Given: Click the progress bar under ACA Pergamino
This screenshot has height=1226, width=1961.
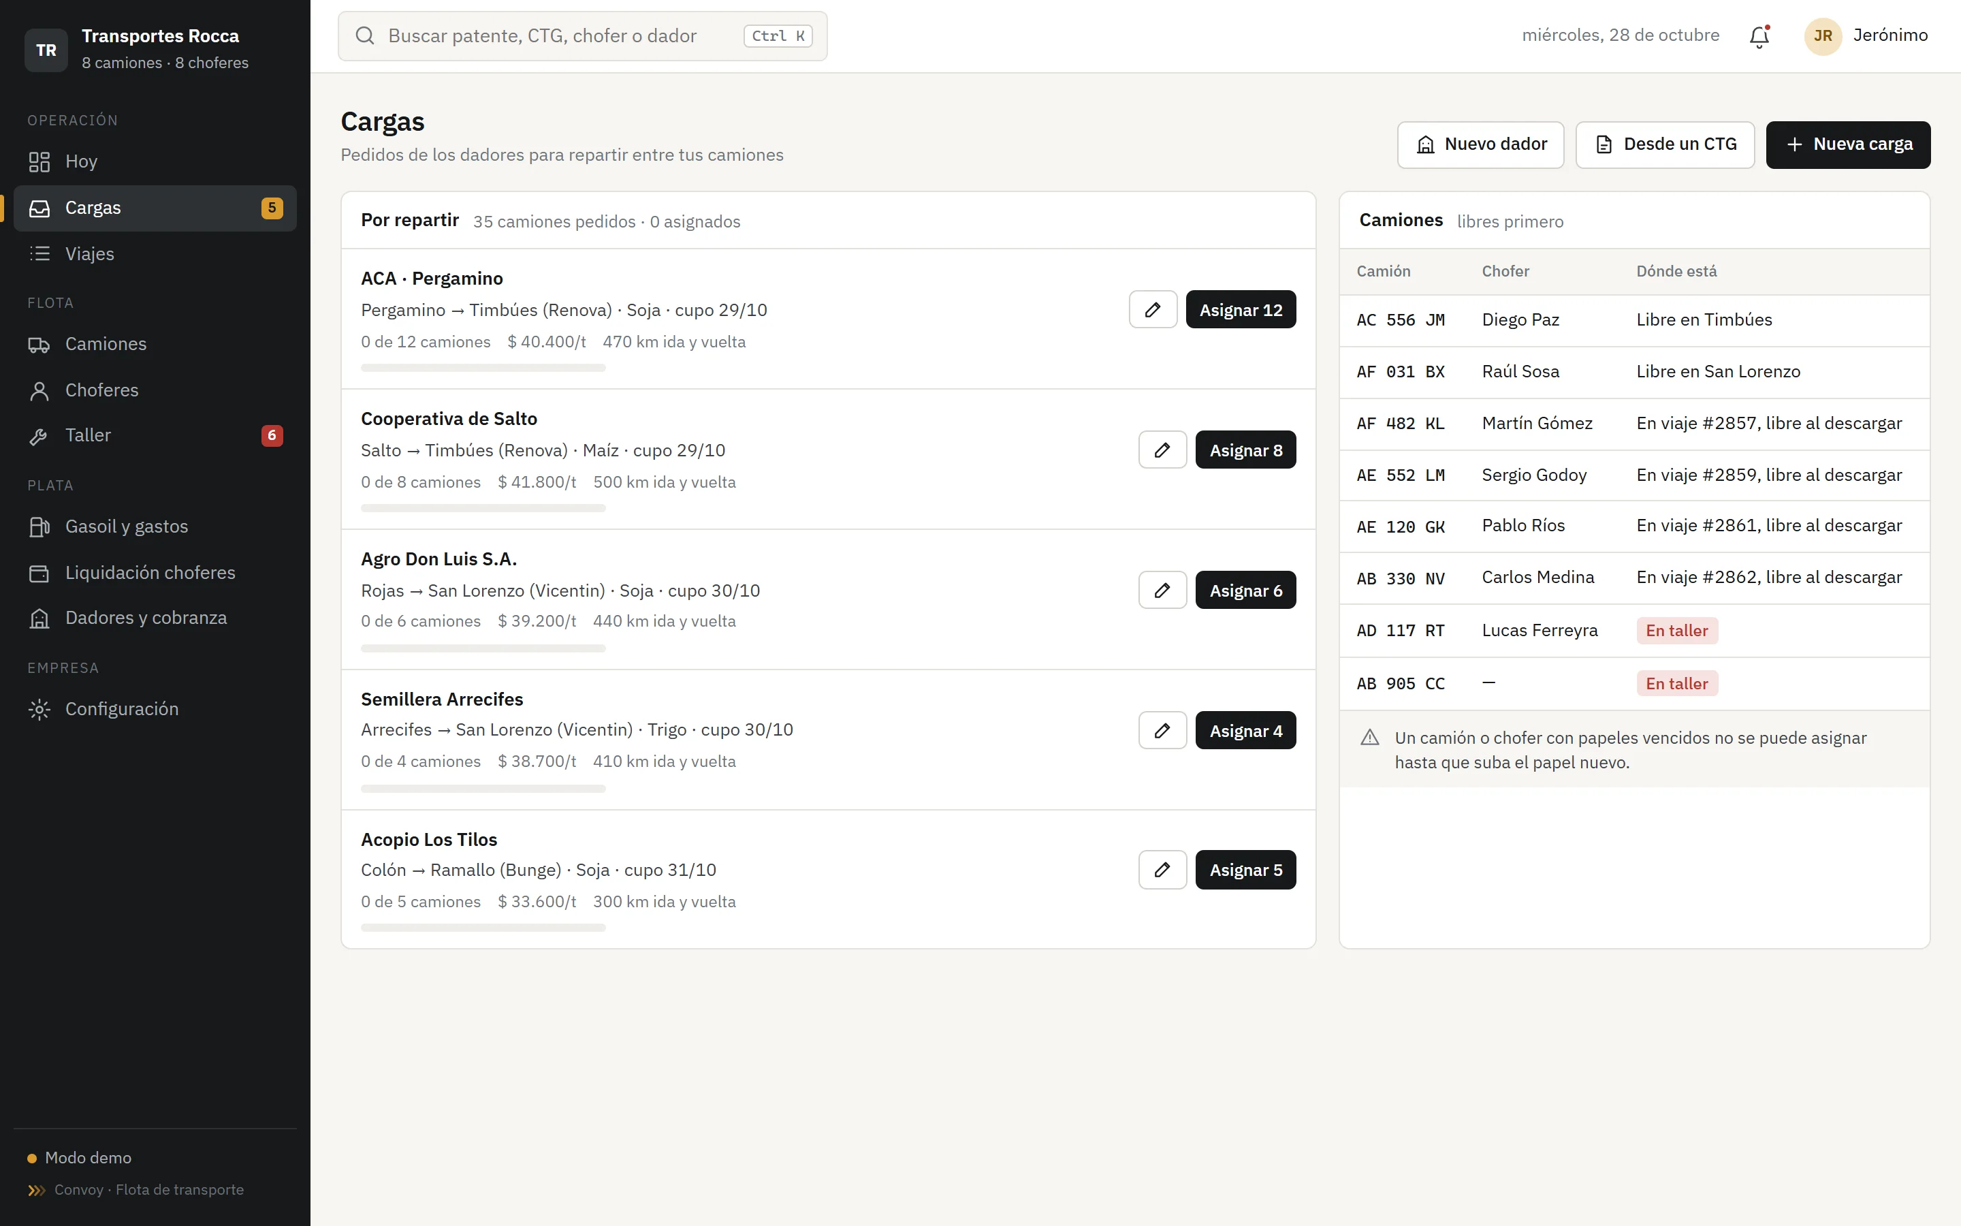Looking at the screenshot, I should point(483,368).
